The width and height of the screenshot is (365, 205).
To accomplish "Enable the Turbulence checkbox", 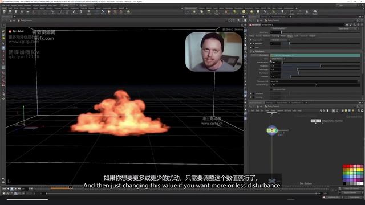I will [253, 93].
